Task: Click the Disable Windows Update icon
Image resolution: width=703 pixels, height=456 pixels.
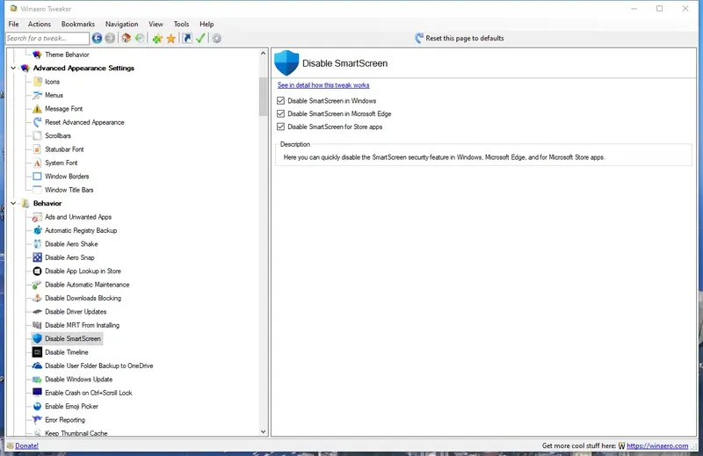Action: (x=37, y=380)
